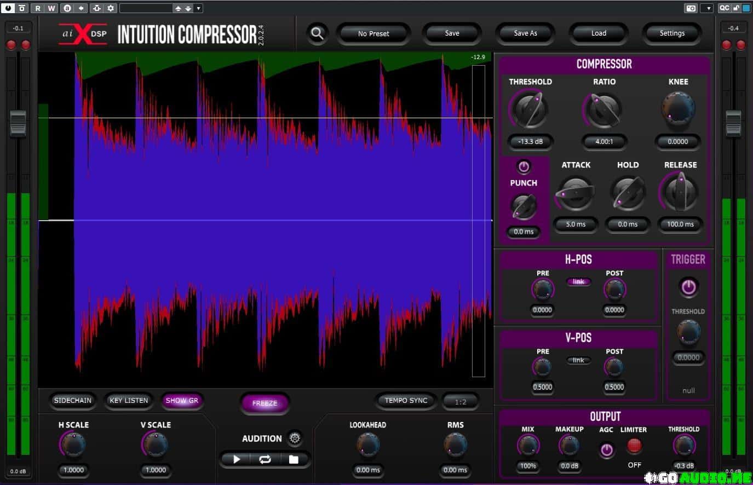Screen dimensions: 753x485
Task: Enable Write automation (W) button
Action: coord(51,8)
